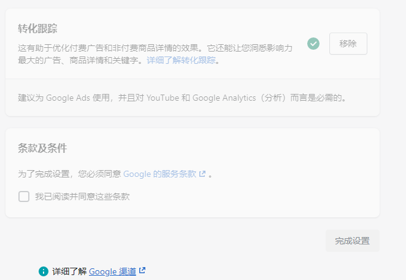Image resolution: width=406 pixels, height=280 pixels.
Task: Click the 完成设置 button
Action: pyautogui.click(x=352, y=241)
